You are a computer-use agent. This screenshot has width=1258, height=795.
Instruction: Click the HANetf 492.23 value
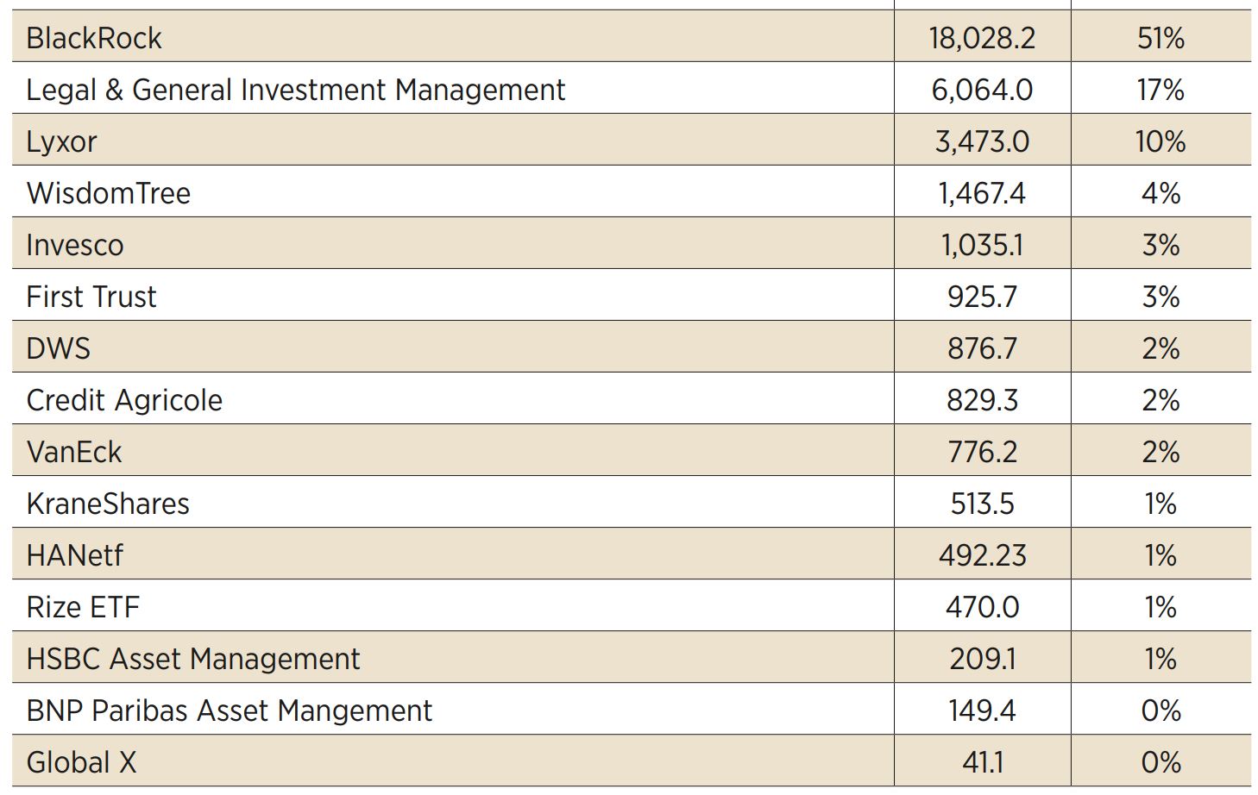[982, 555]
